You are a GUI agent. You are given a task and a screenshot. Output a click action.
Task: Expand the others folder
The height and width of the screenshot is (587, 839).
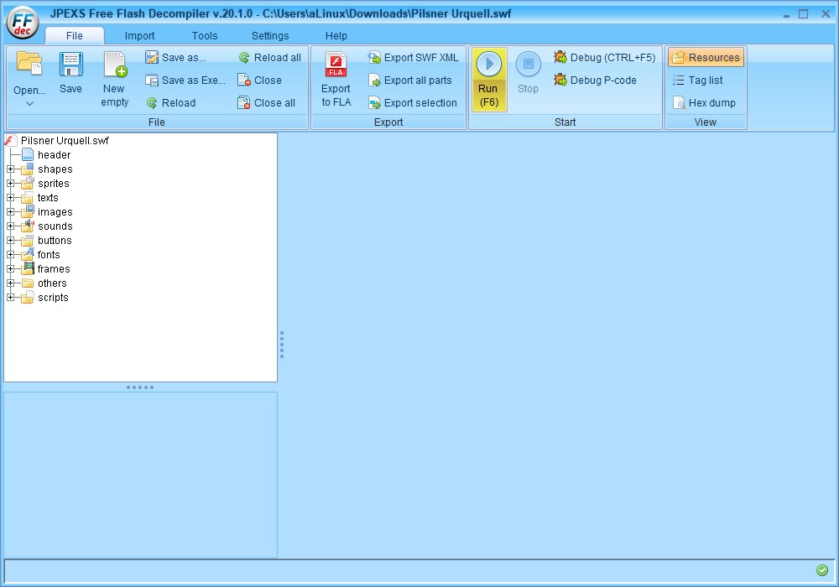(x=10, y=283)
